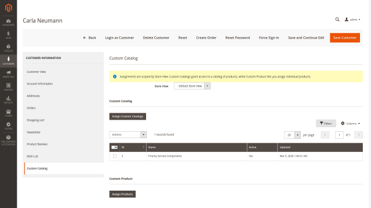Open the Store View dropdown
This screenshot has width=371, height=208.
(x=192, y=86)
